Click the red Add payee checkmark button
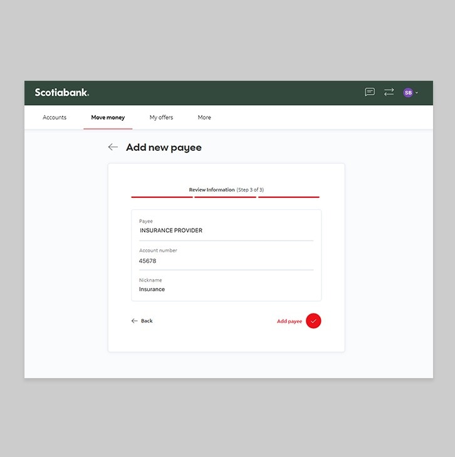Image resolution: width=455 pixels, height=457 pixels. [x=313, y=321]
